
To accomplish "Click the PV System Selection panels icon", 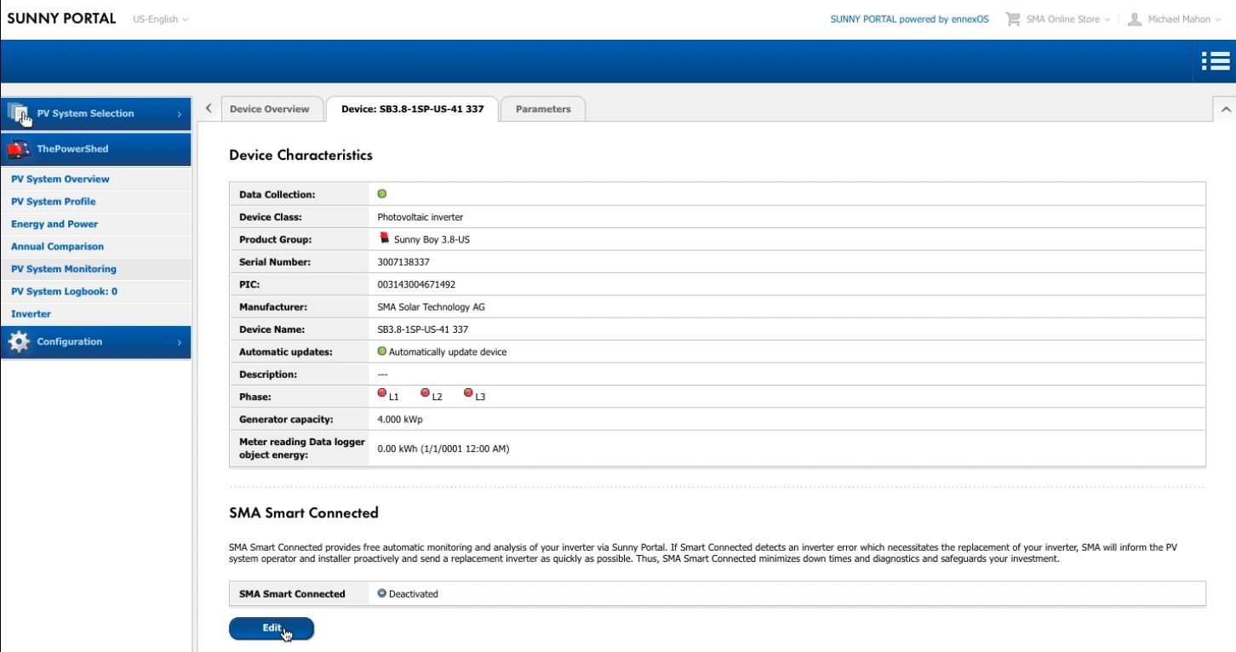I will tap(19, 113).
